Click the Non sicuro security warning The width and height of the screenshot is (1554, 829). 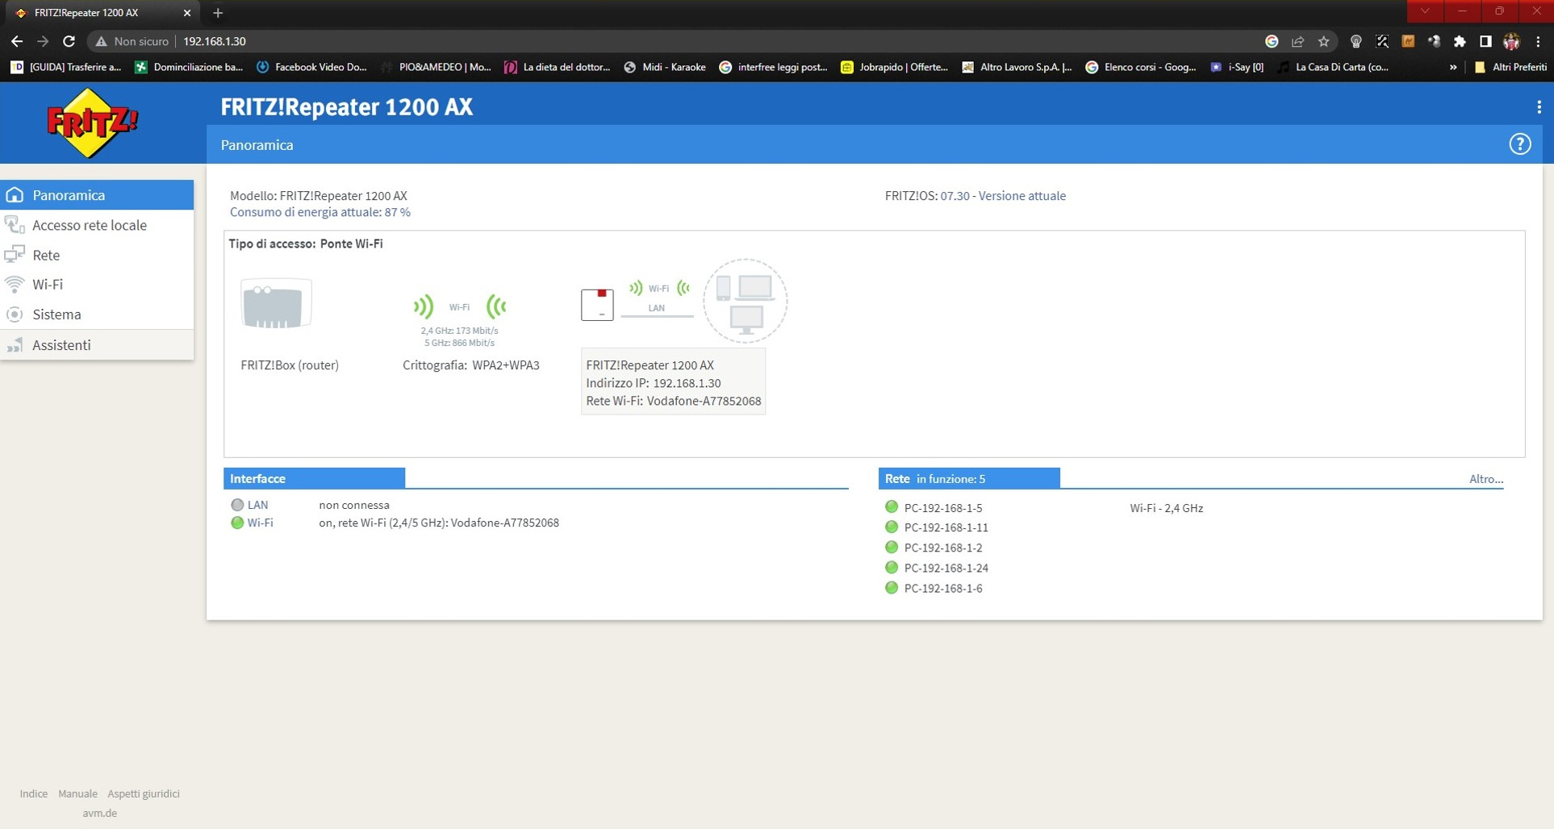[x=132, y=41]
